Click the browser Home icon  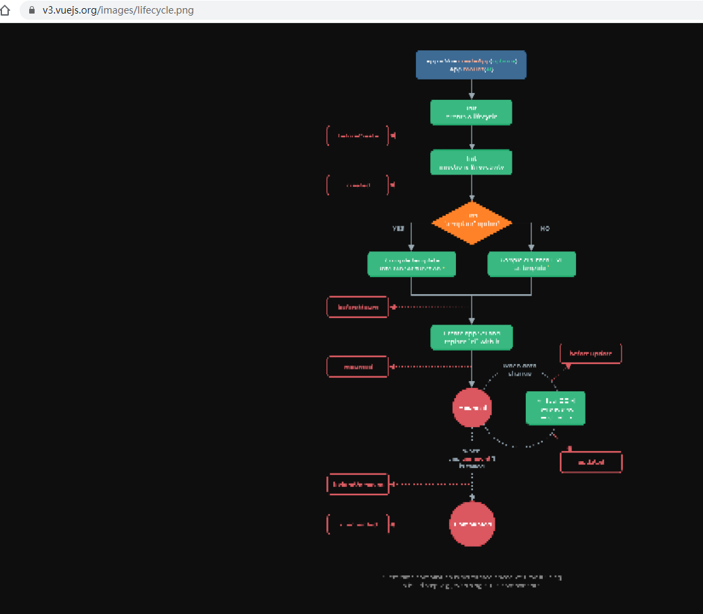click(7, 10)
